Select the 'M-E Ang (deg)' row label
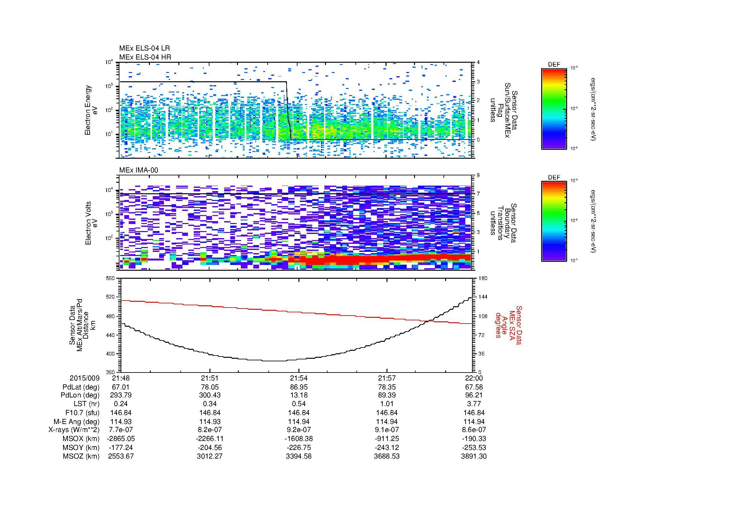Screen dimensions: 749x529 click(x=77, y=422)
